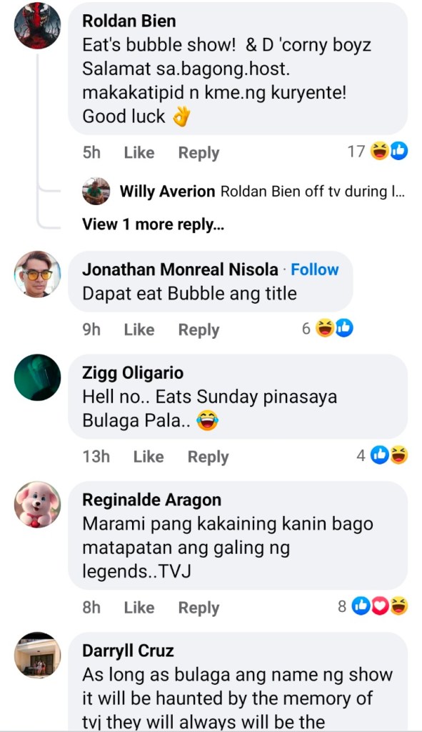View the 17 reactions on Roldan Bien's comment
The height and width of the screenshot is (732, 422).
[378, 152]
